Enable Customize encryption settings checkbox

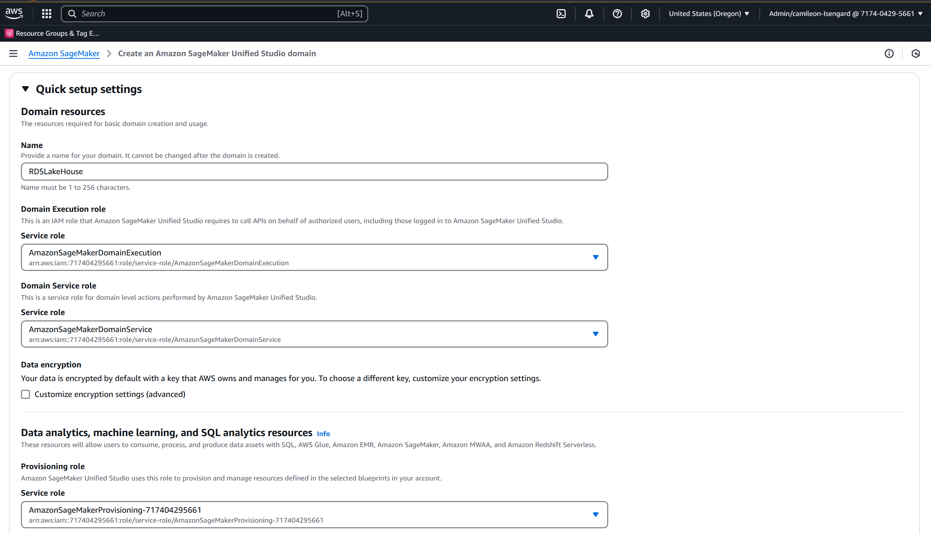point(25,394)
